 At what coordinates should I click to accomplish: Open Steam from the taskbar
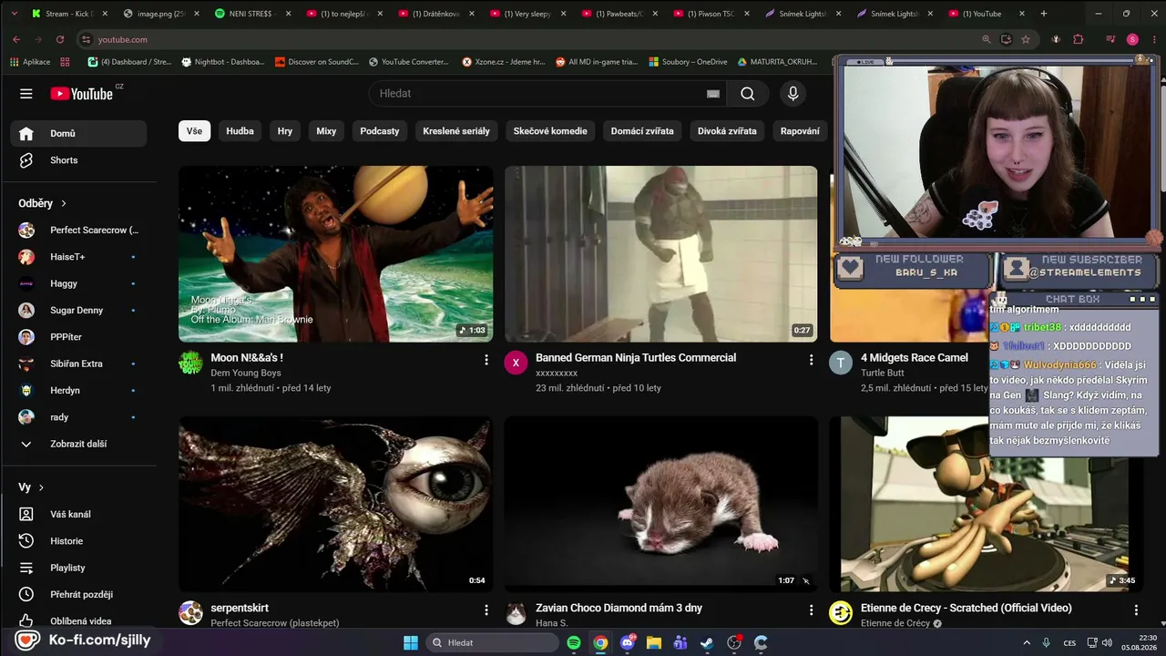[x=707, y=642]
